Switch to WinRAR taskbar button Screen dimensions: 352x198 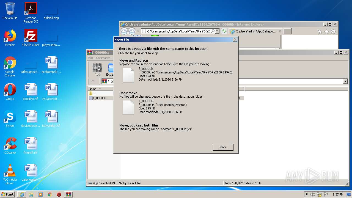[x=68, y=194]
